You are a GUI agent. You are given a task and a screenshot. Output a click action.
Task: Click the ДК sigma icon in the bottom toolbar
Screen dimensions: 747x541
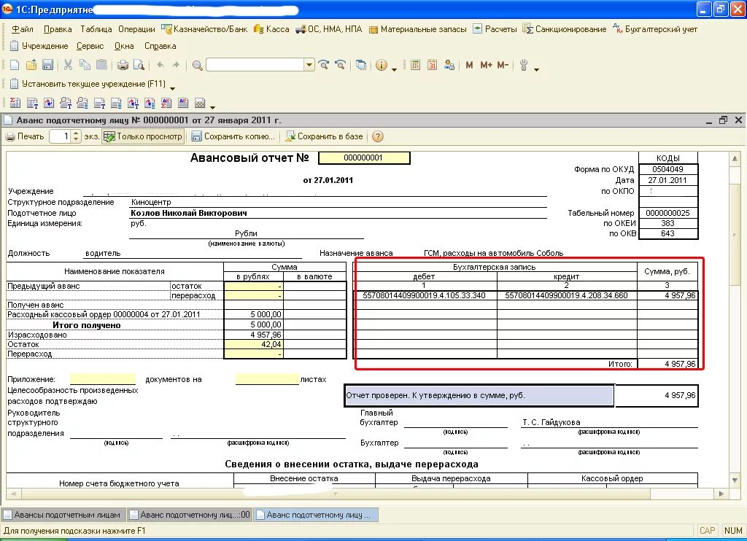166,103
